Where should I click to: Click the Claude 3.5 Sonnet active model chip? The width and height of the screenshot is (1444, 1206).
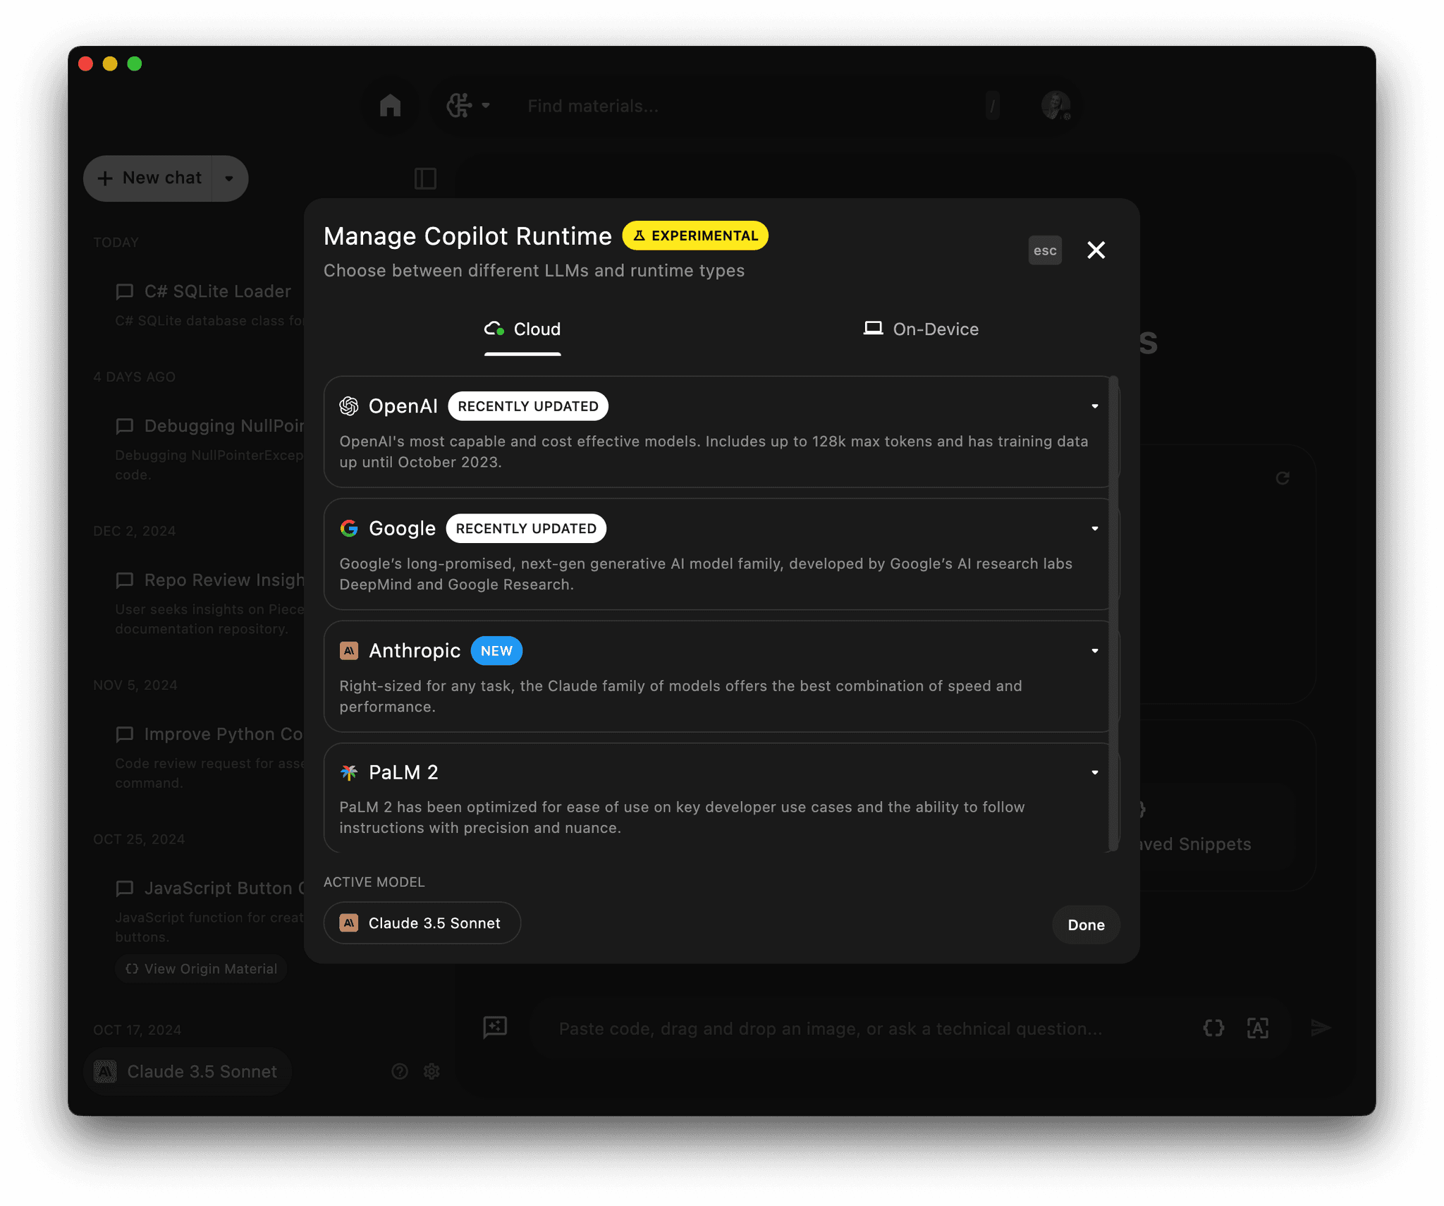[422, 923]
